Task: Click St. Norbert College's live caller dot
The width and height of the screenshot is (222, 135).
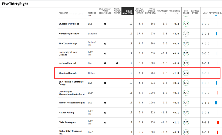Action: click(105, 24)
